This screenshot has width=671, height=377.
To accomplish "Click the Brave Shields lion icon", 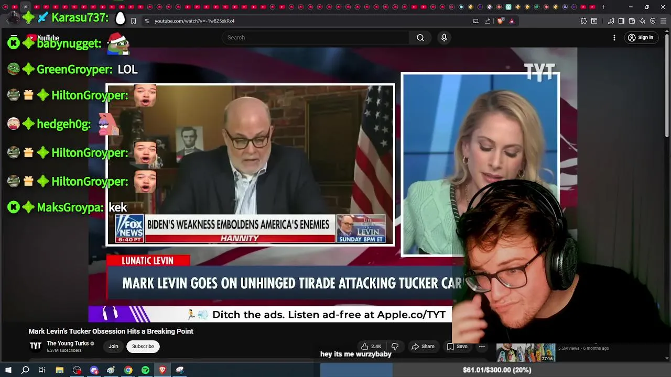I will pyautogui.click(x=500, y=21).
